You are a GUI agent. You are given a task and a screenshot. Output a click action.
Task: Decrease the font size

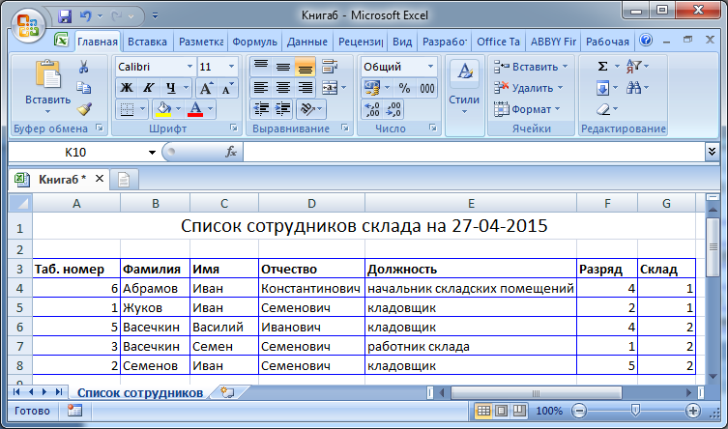coord(227,88)
